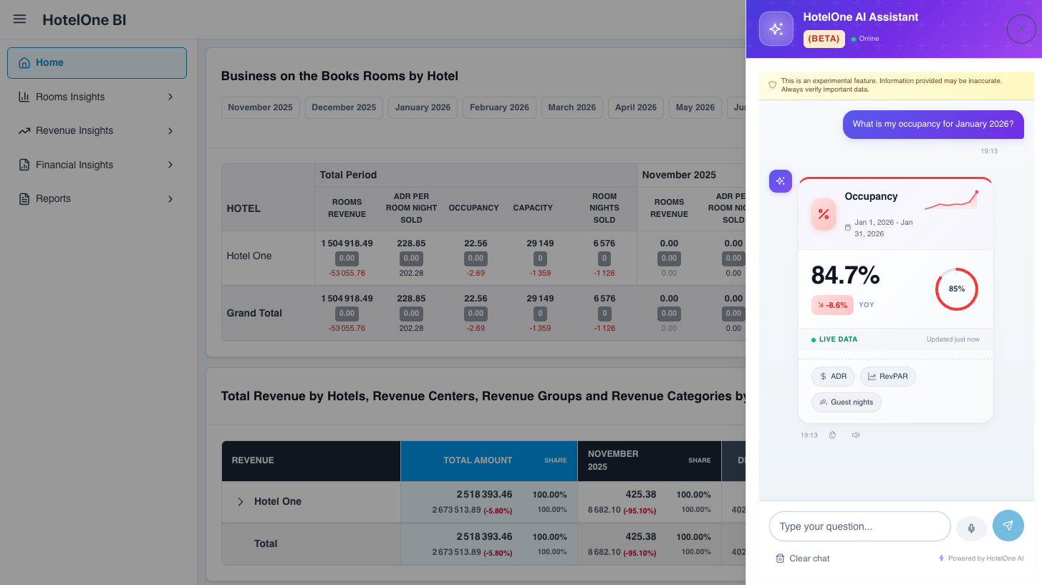This screenshot has height=585, width=1042.
Task: Click the red percent Occupancy icon
Action: click(x=824, y=214)
